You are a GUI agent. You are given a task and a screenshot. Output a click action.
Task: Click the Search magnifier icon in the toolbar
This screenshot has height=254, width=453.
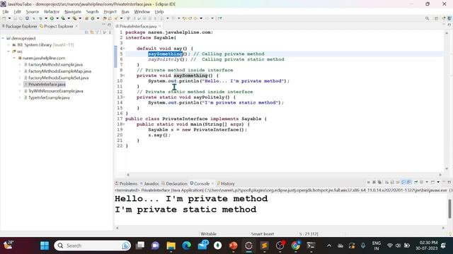(x=428, y=18)
